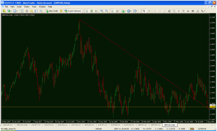Toggle the Terminal window icon
Screen dimensions: 217x131
[36, 11]
